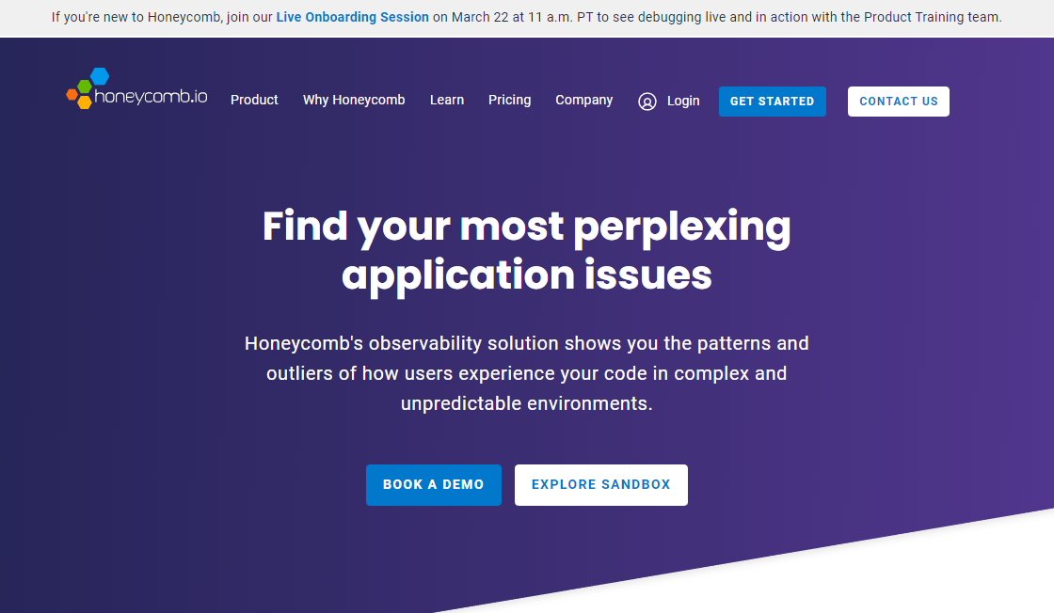Select the blue hexagon in the logo
The height and width of the screenshot is (613, 1054).
[99, 76]
